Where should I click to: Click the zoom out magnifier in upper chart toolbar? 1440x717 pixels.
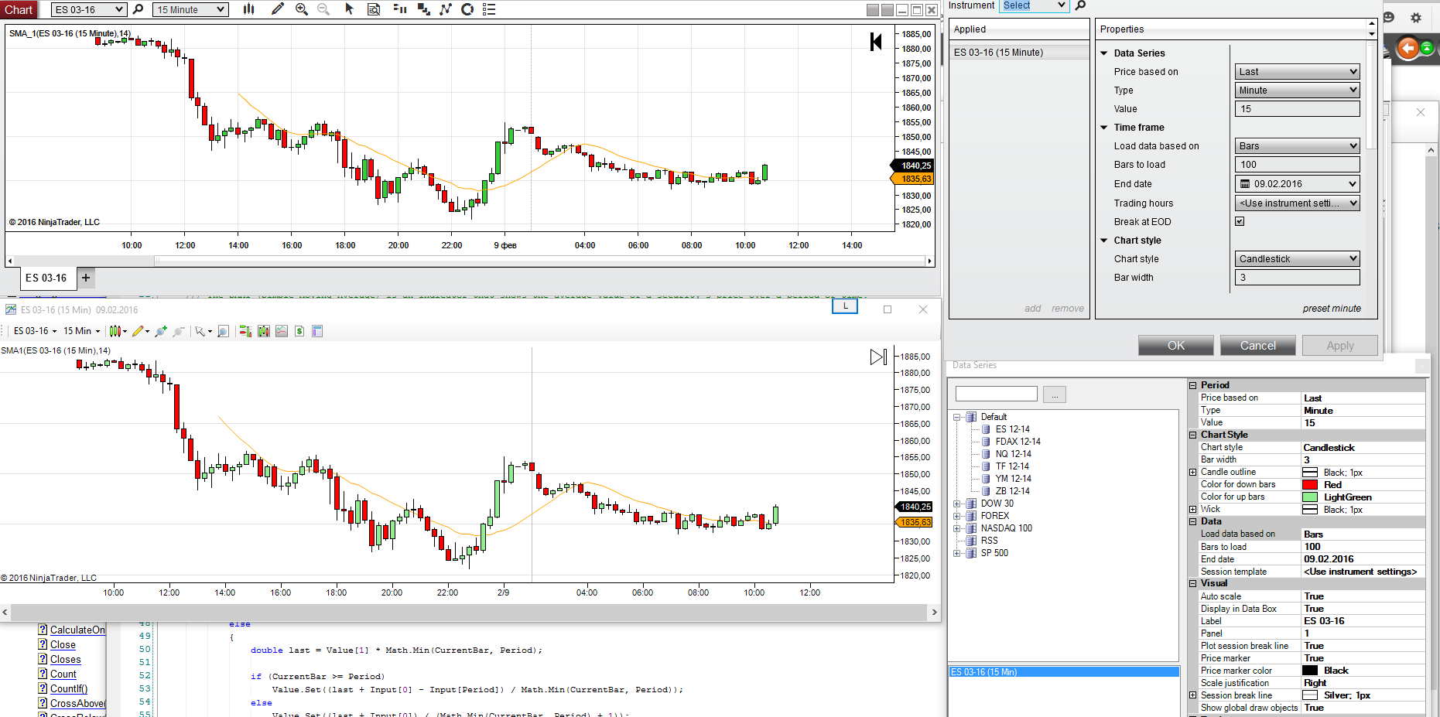coord(323,9)
